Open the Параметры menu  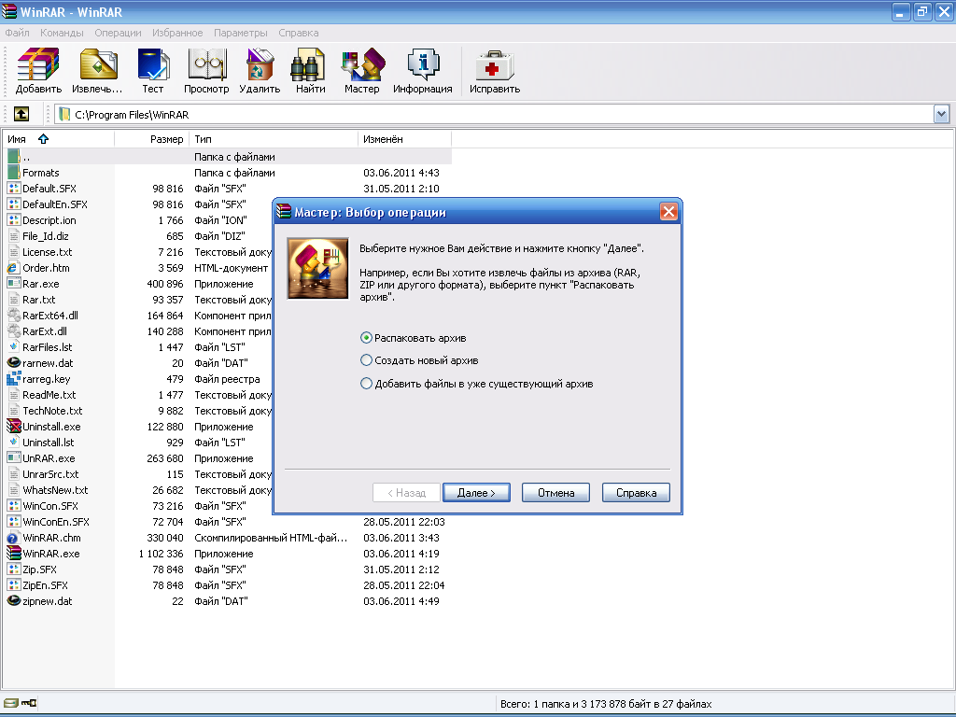pos(240,33)
